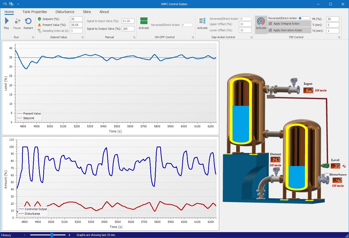Open the Skins tab
349x238 pixels.
[x=87, y=12]
